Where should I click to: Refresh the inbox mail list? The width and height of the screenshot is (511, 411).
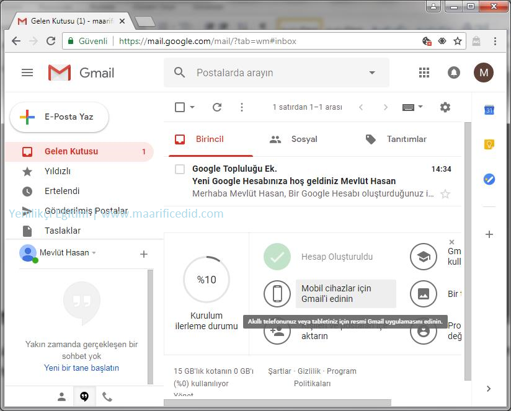pyautogui.click(x=217, y=107)
